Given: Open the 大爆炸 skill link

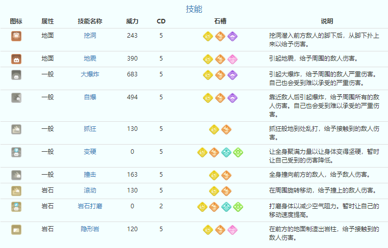Looking at the screenshot, I should click(90, 74).
